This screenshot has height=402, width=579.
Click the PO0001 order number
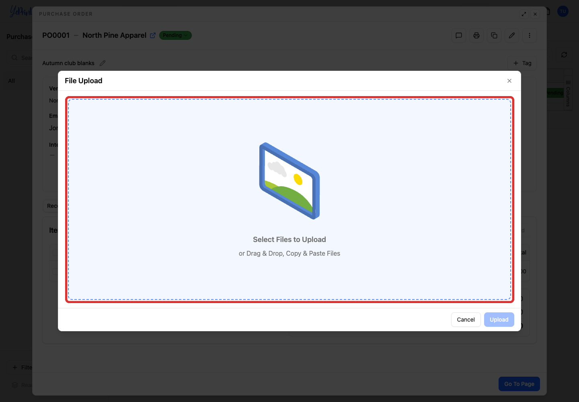tap(56, 35)
